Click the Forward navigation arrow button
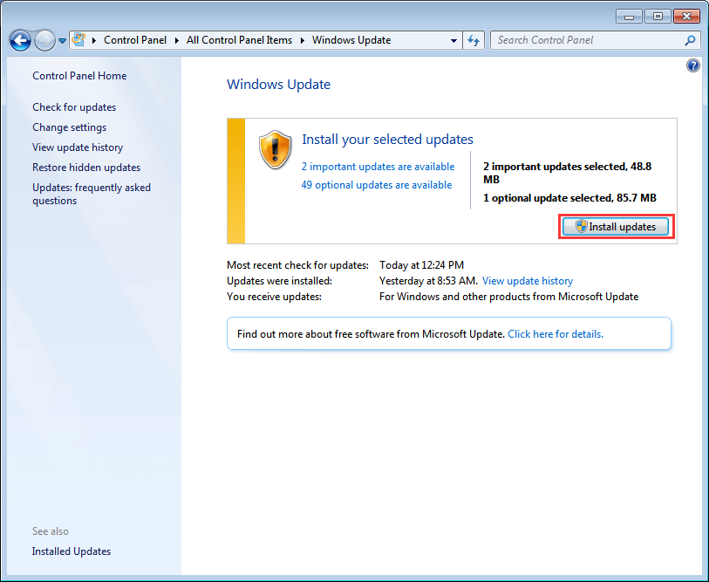Image resolution: width=709 pixels, height=582 pixels. (44, 41)
